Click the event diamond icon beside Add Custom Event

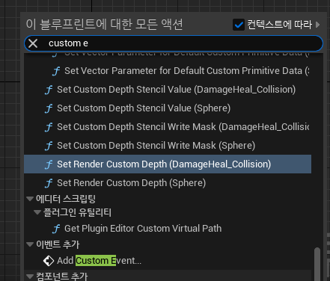[49, 261]
